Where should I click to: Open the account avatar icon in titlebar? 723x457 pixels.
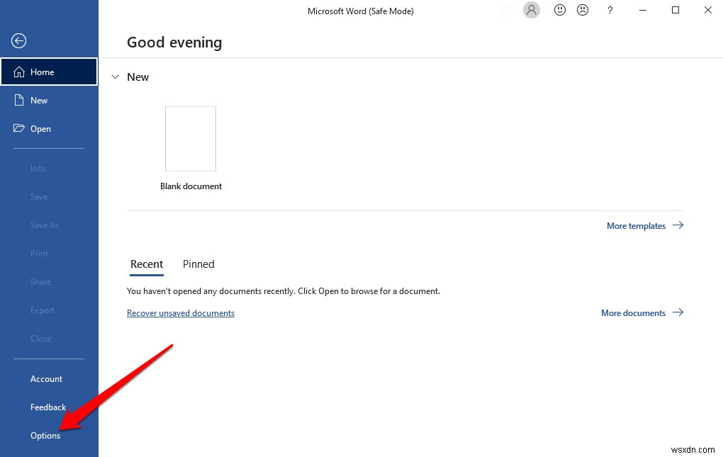[531, 10]
